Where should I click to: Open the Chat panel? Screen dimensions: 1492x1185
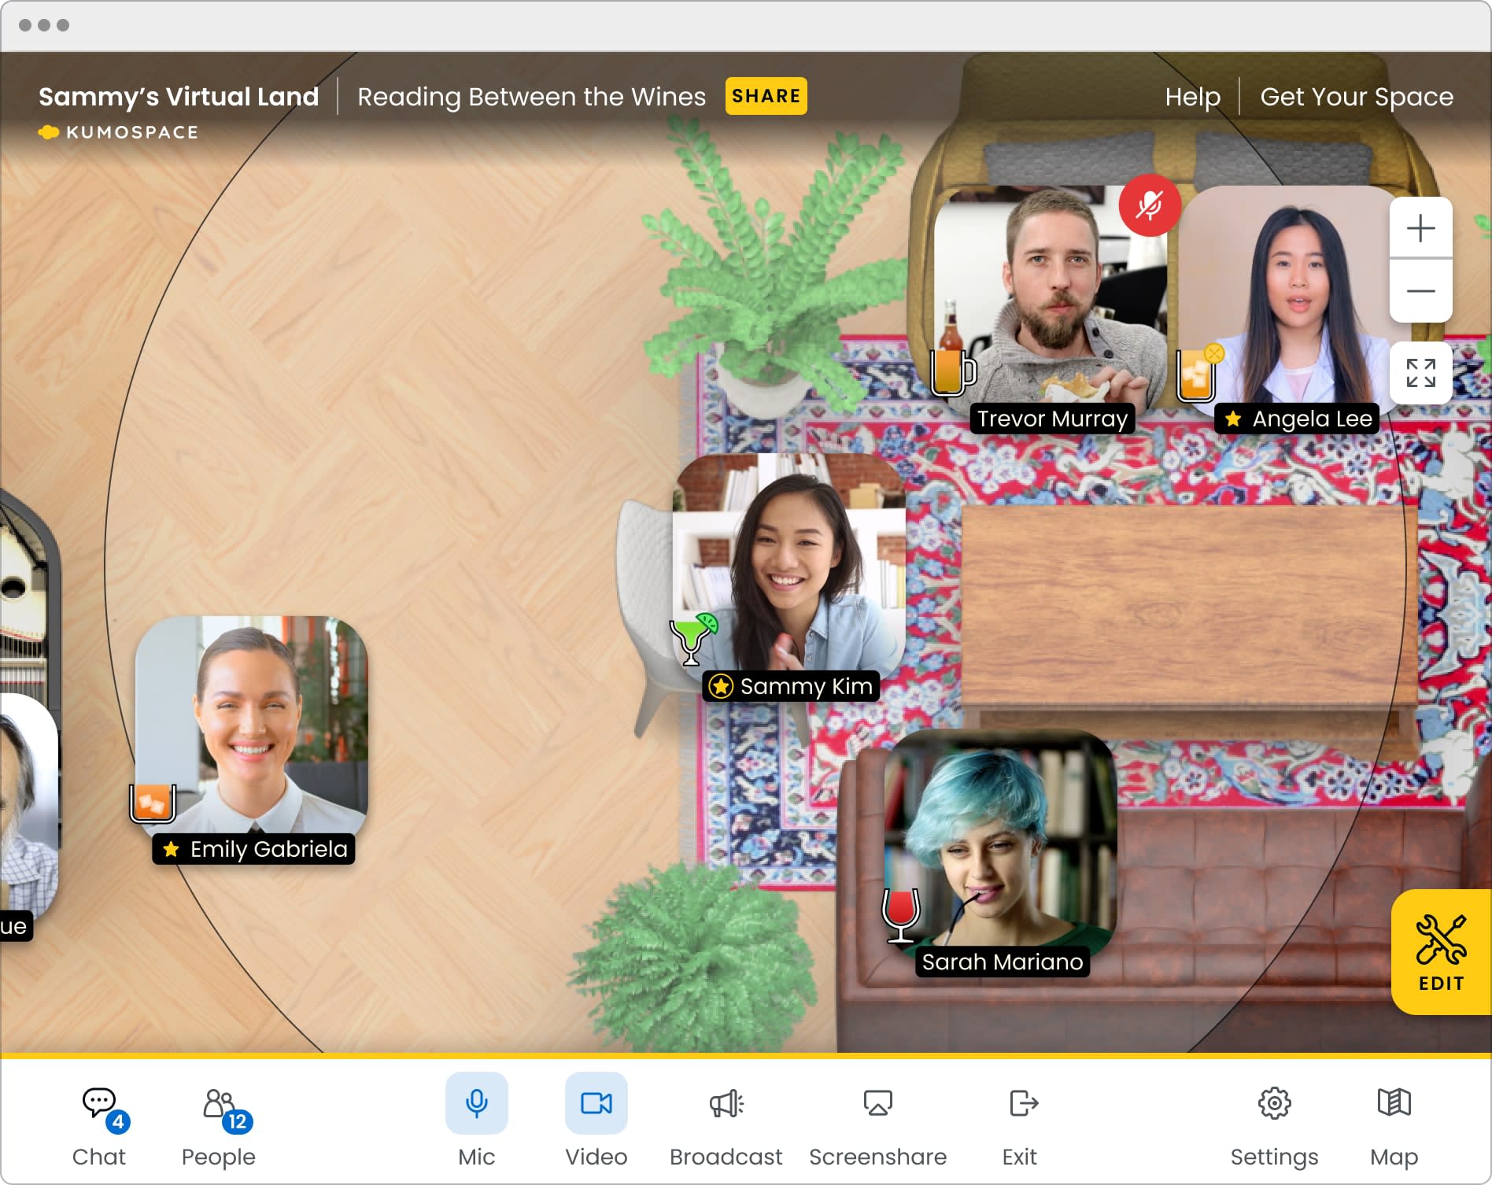click(x=98, y=1119)
